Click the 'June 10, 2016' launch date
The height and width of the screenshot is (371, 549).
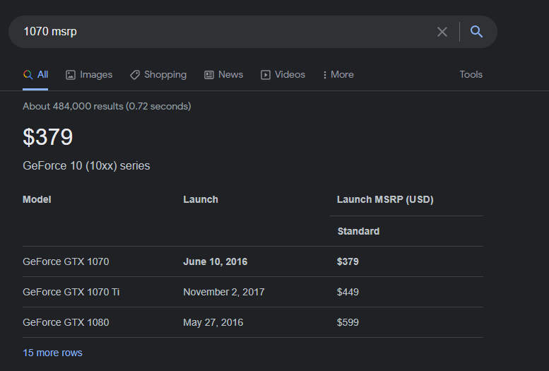216,261
